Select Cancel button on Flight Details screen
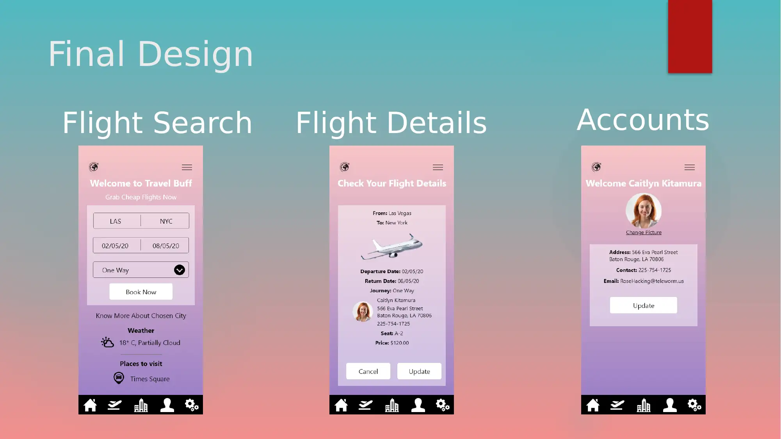The width and height of the screenshot is (781, 439). click(367, 371)
